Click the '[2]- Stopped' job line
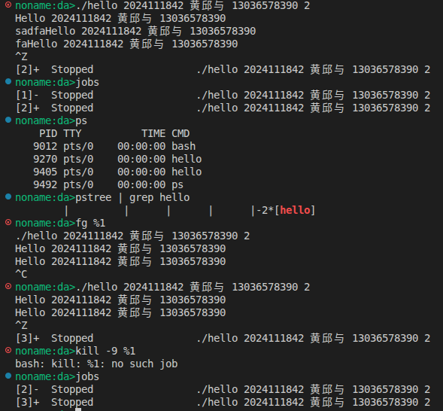This screenshot has height=411, width=443. (223, 389)
